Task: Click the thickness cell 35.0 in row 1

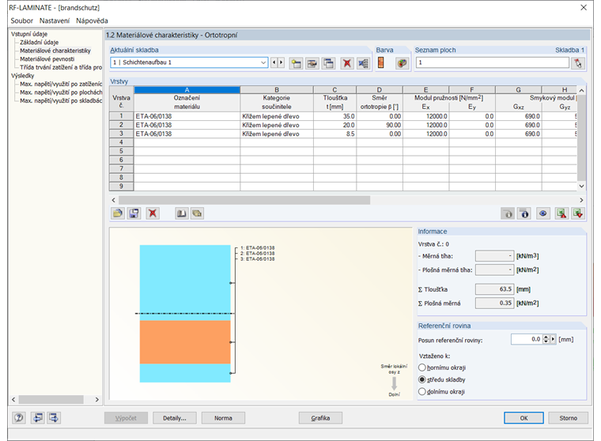Action: [335, 116]
